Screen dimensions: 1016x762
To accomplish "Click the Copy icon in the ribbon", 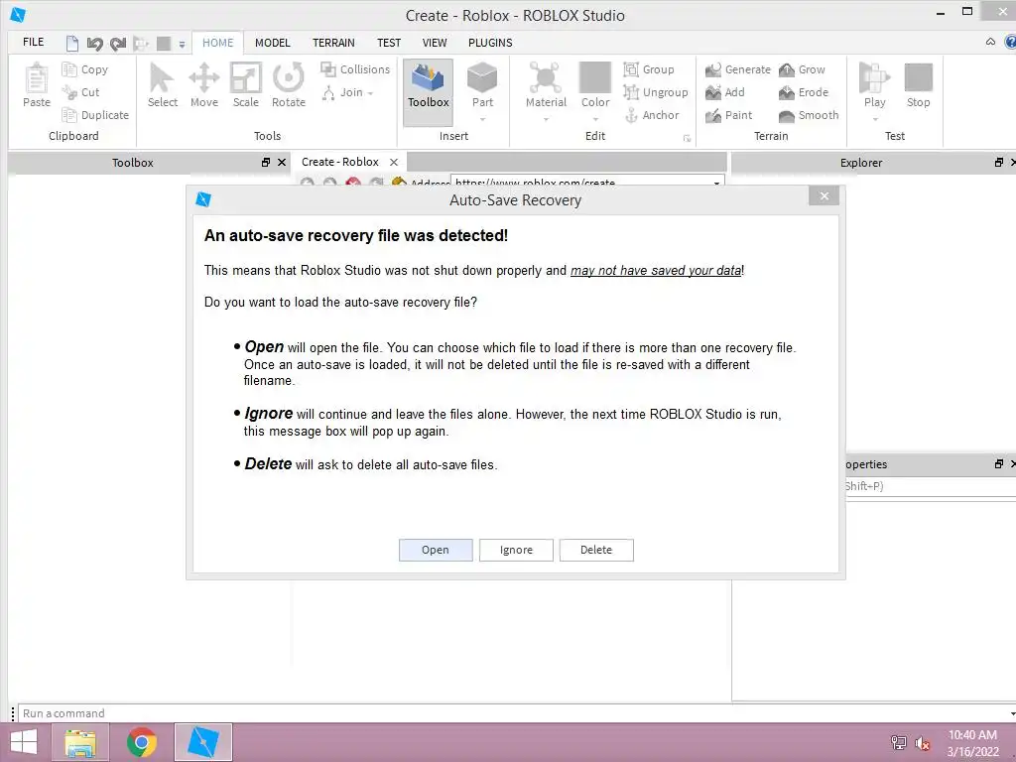I will 68,69.
